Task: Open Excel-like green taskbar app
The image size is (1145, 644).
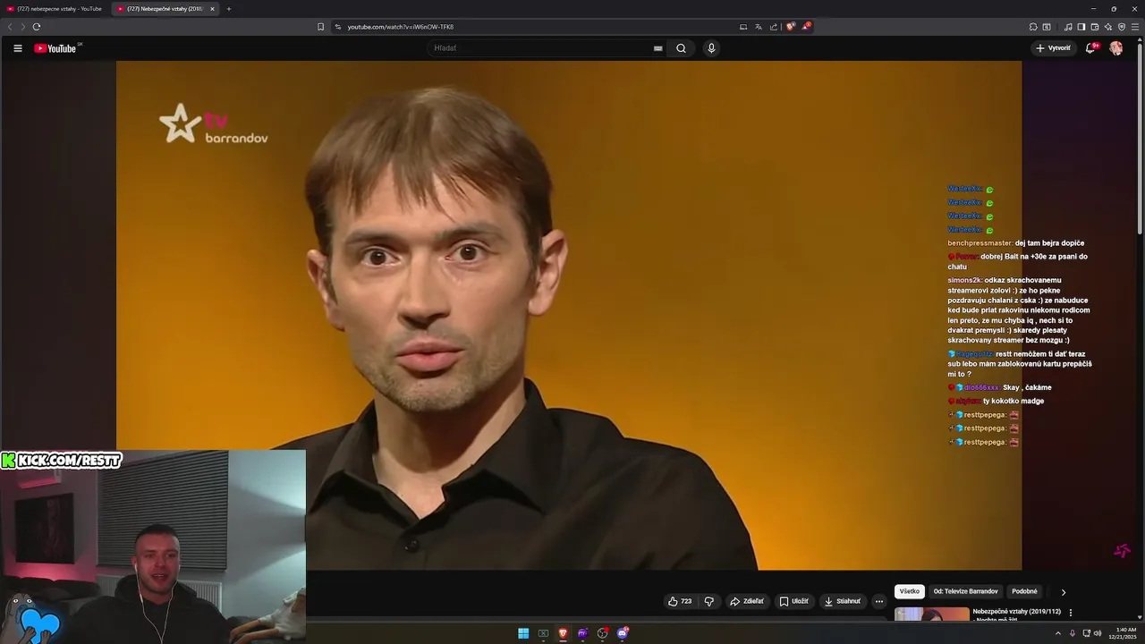Action: click(x=543, y=633)
